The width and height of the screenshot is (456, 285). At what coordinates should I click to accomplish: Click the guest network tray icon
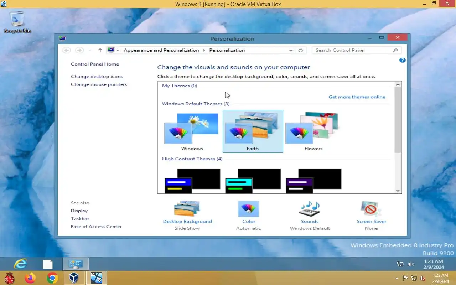(x=400, y=264)
